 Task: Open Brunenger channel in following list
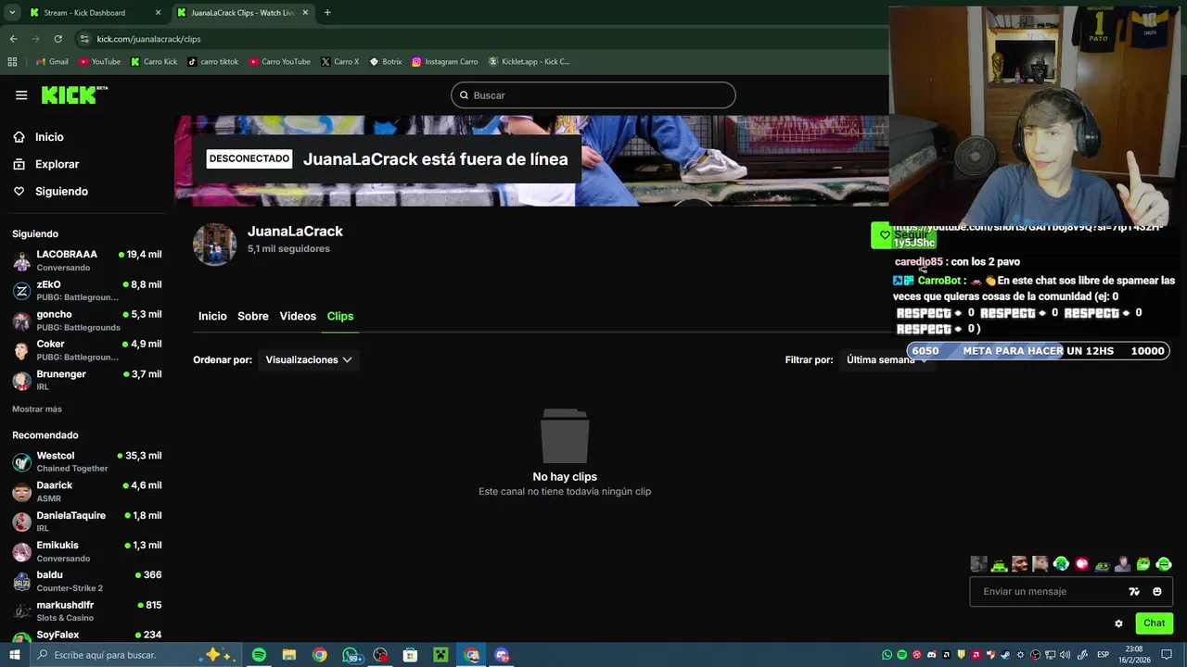[x=87, y=380]
